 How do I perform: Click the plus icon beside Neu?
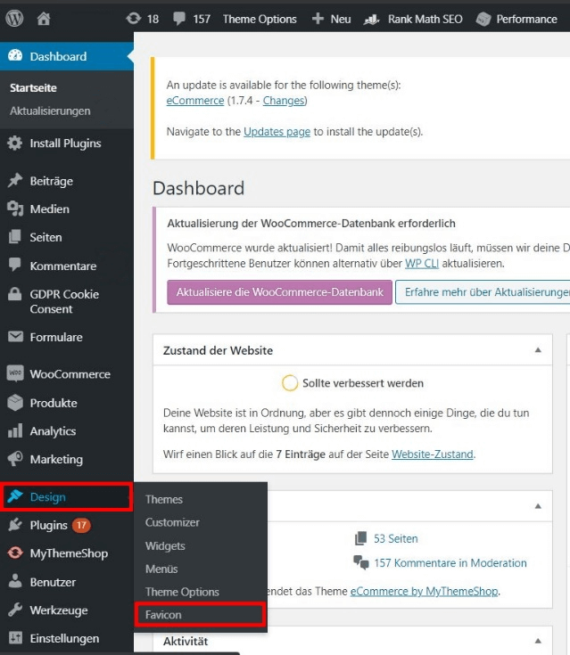tap(318, 19)
